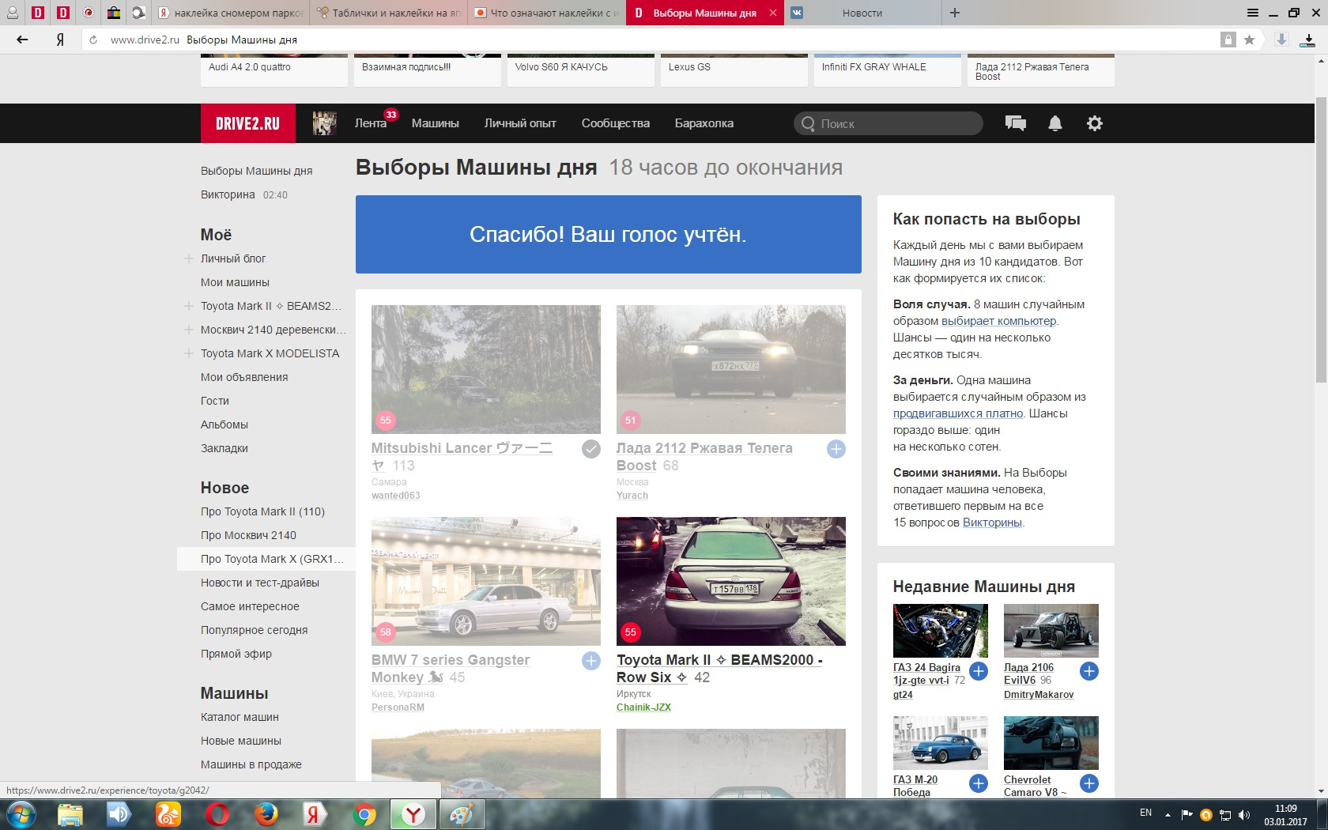Follow the ГАЗ М-20 Победа car
Viewport: 1328px width, 830px height.
(979, 783)
